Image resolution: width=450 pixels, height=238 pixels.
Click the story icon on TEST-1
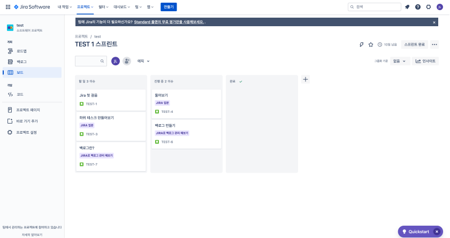click(81, 104)
